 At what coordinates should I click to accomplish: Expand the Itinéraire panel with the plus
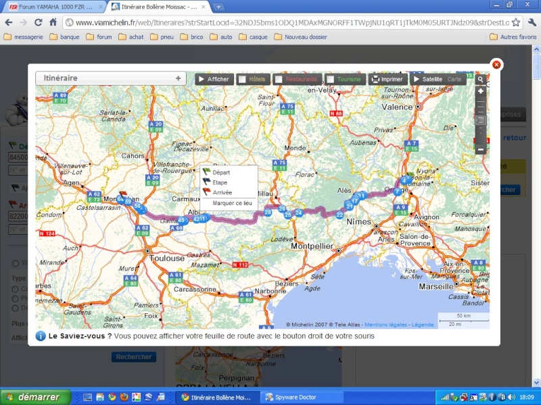tap(178, 78)
